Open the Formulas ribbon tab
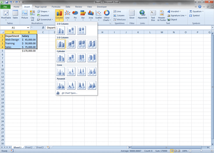The width and height of the screenshot is (214, 153). tap(56, 7)
